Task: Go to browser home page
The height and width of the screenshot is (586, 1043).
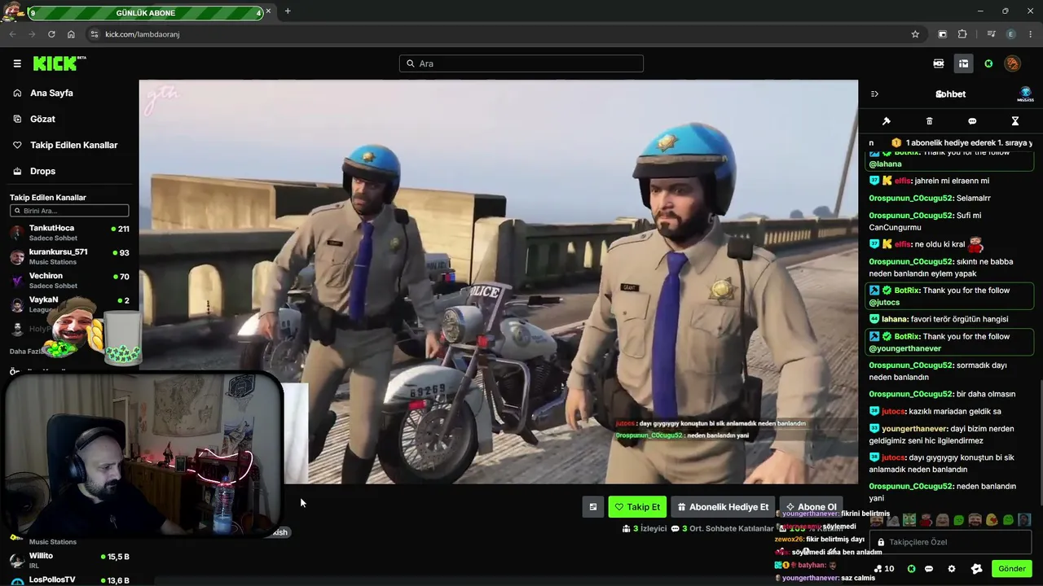Action: click(71, 34)
